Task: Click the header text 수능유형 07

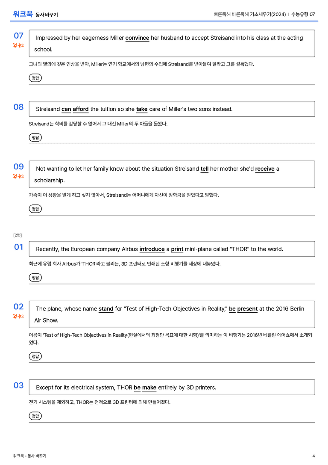Action: [x=303, y=14]
